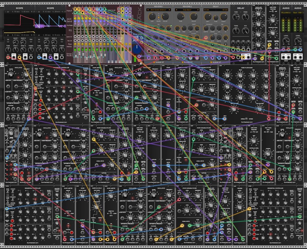Viewport: 307px width, 249px height.
Task: Click the left Scope IN 1 jack
Action: pos(8,57)
